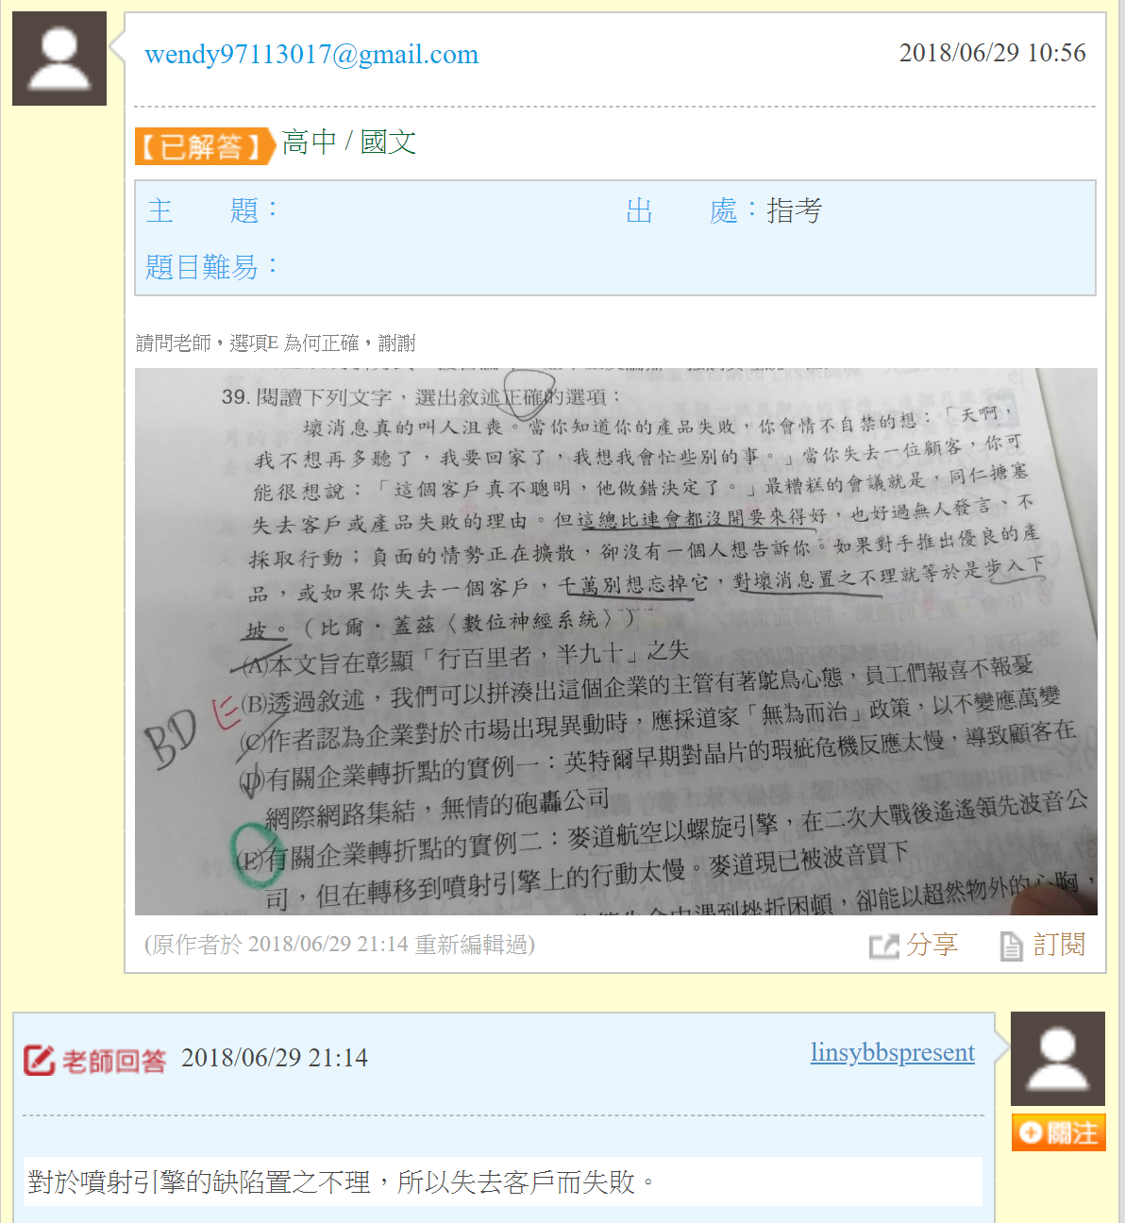The width and height of the screenshot is (1125, 1223).
Task: Select the 高中 category link
Action: click(309, 142)
